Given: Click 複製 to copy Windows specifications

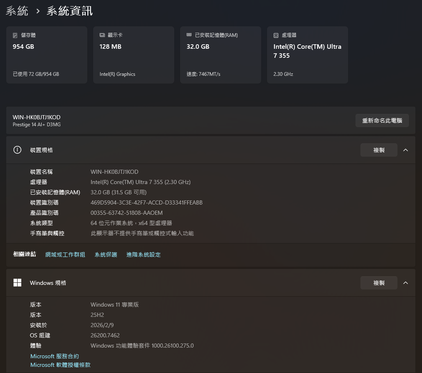Looking at the screenshot, I should pos(379,282).
